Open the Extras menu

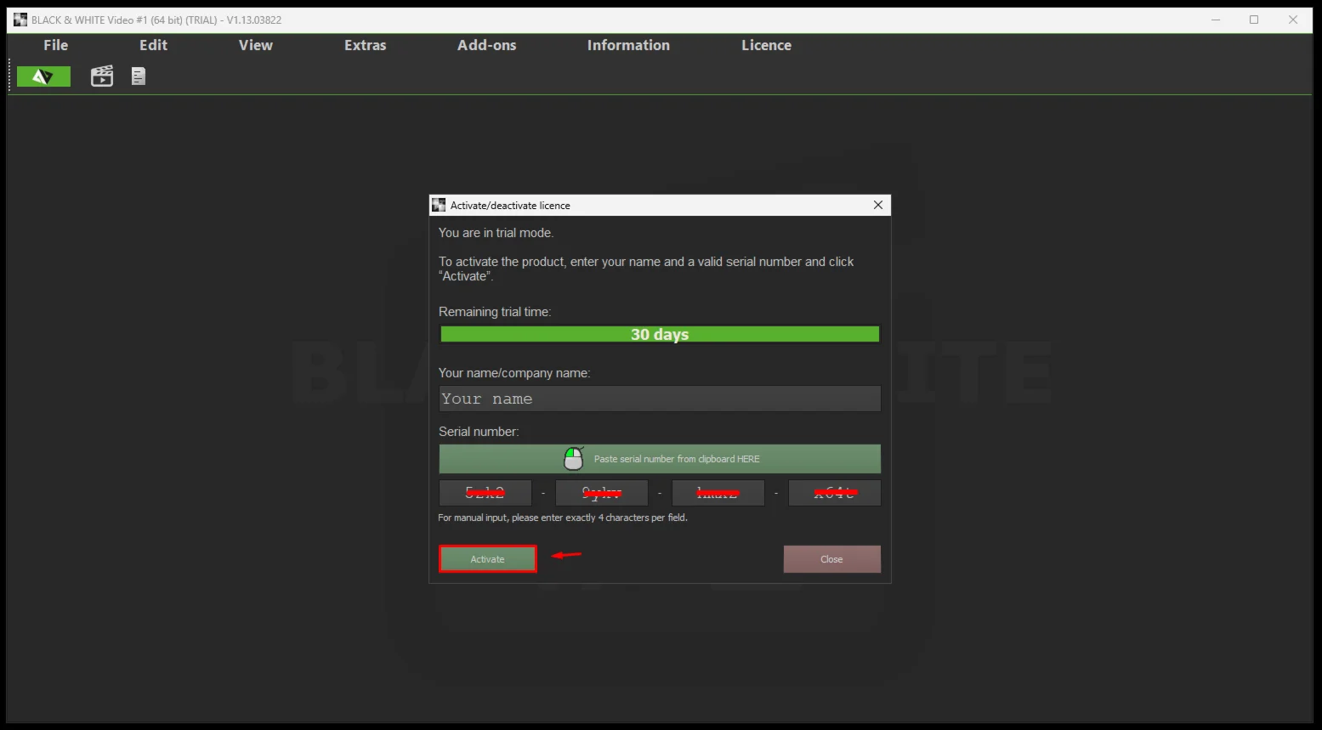click(366, 45)
